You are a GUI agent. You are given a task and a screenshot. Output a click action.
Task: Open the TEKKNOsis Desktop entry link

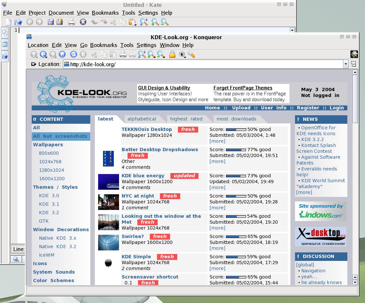click(x=147, y=129)
